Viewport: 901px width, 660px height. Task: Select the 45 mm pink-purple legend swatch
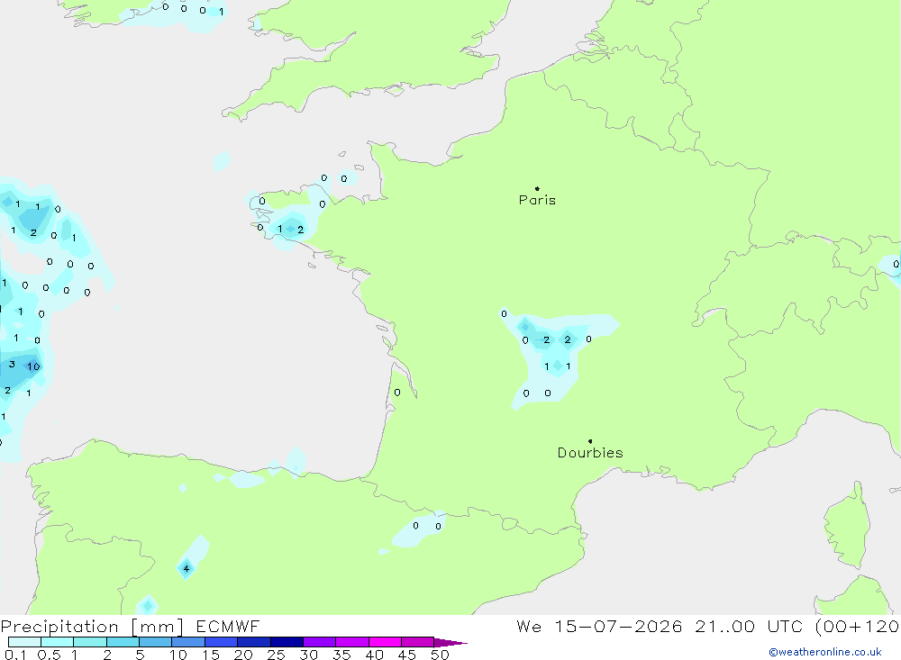pos(417,642)
